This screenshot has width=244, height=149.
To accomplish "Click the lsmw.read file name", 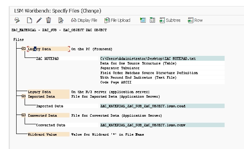I will (x=162, y=106).
